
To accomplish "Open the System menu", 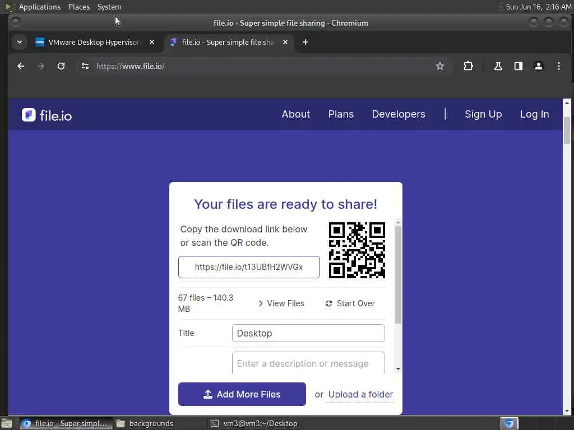I will tap(109, 7).
